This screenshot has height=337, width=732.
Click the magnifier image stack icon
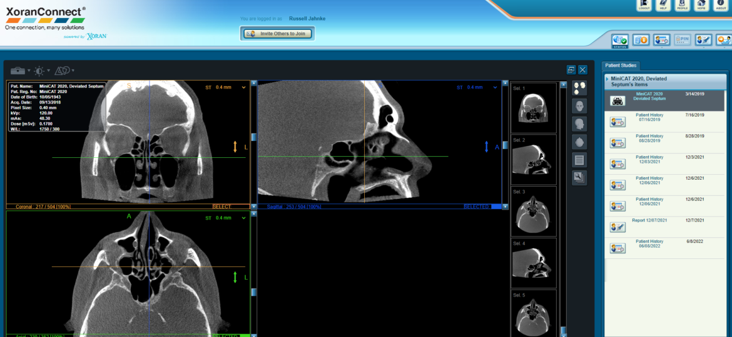tap(579, 178)
